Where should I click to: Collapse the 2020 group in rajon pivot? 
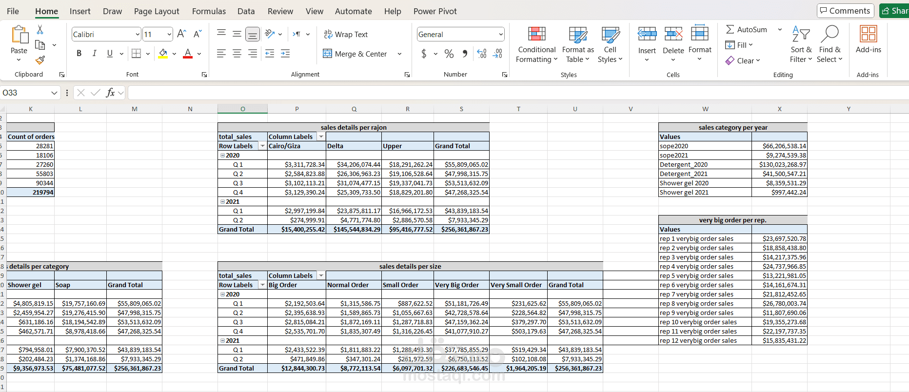tap(222, 156)
